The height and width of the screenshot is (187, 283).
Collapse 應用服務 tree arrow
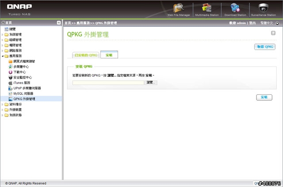pyautogui.click(x=3, y=56)
